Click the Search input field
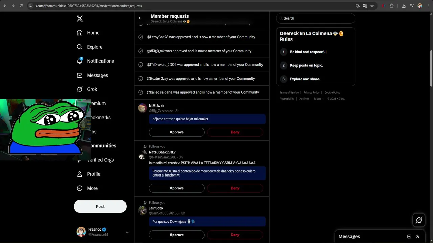The width and height of the screenshot is (433, 243). pos(316,18)
